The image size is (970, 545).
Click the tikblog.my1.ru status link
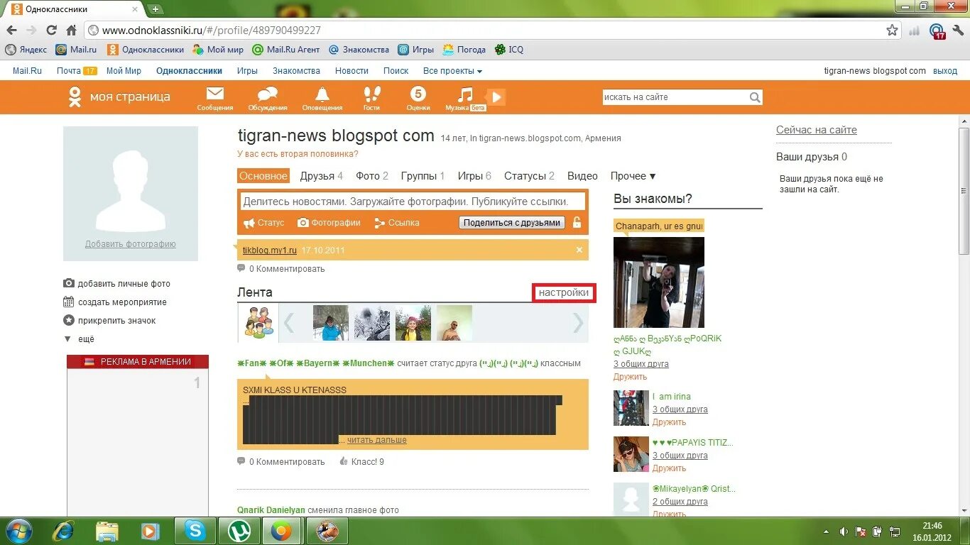(x=270, y=251)
